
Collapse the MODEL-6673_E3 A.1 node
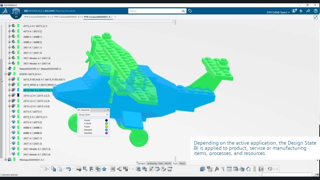[6, 74]
